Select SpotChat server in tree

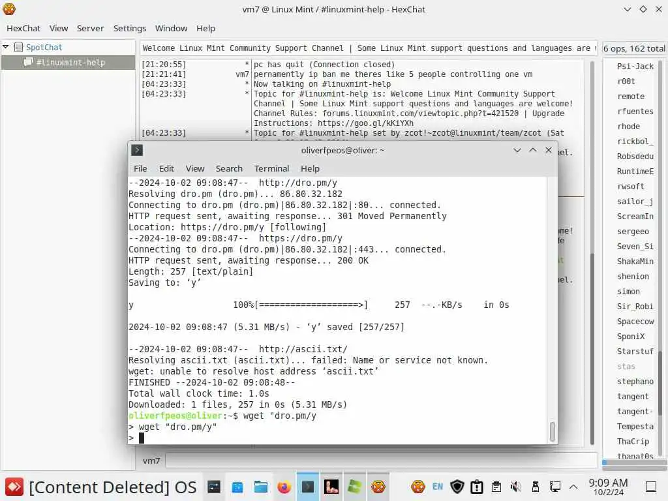click(x=44, y=47)
